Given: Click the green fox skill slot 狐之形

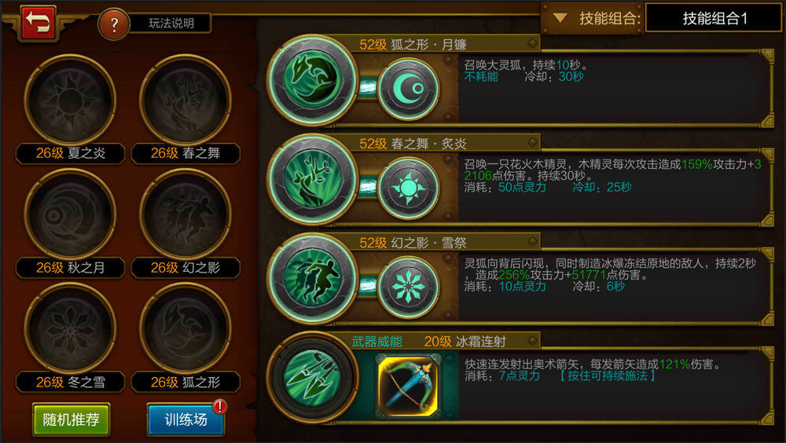Looking at the screenshot, I should pyautogui.click(x=313, y=80).
